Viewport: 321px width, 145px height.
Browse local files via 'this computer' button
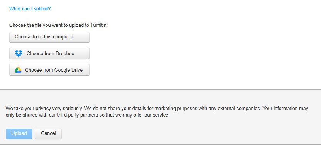point(49,37)
